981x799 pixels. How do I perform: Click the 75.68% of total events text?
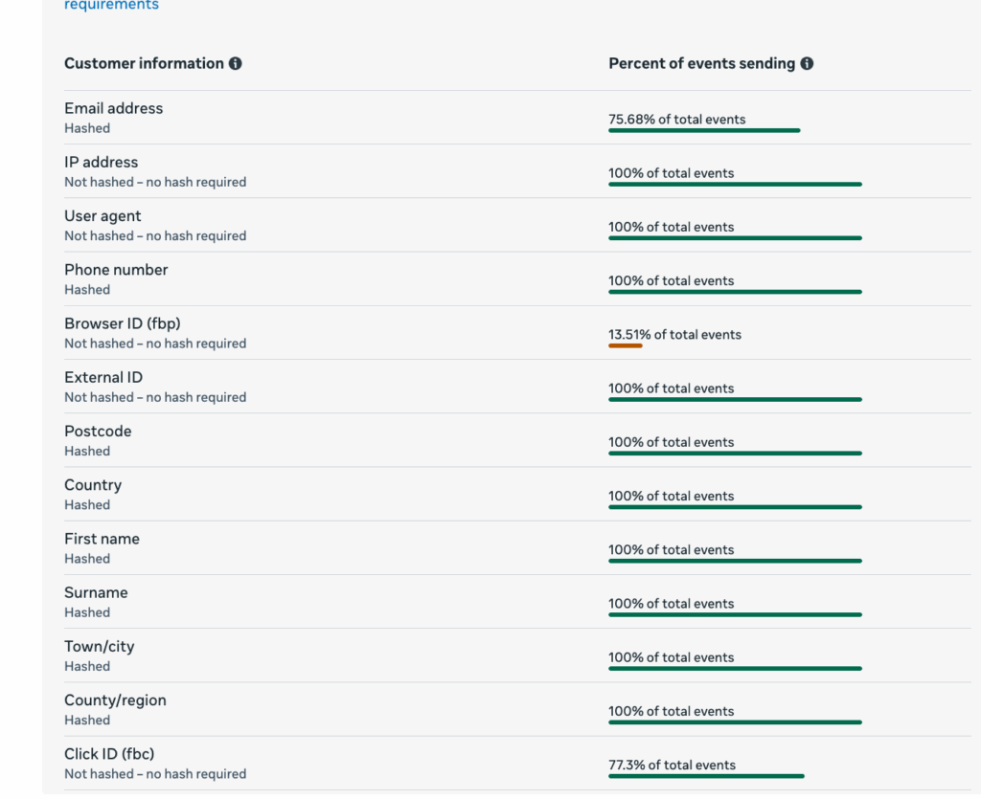676,120
